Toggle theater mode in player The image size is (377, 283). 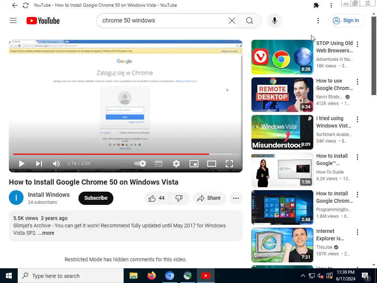(x=212, y=164)
